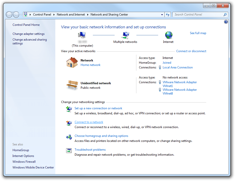This screenshot has height=181, width=235.
Task: Click the Multiple networks icon
Action: [125, 35]
